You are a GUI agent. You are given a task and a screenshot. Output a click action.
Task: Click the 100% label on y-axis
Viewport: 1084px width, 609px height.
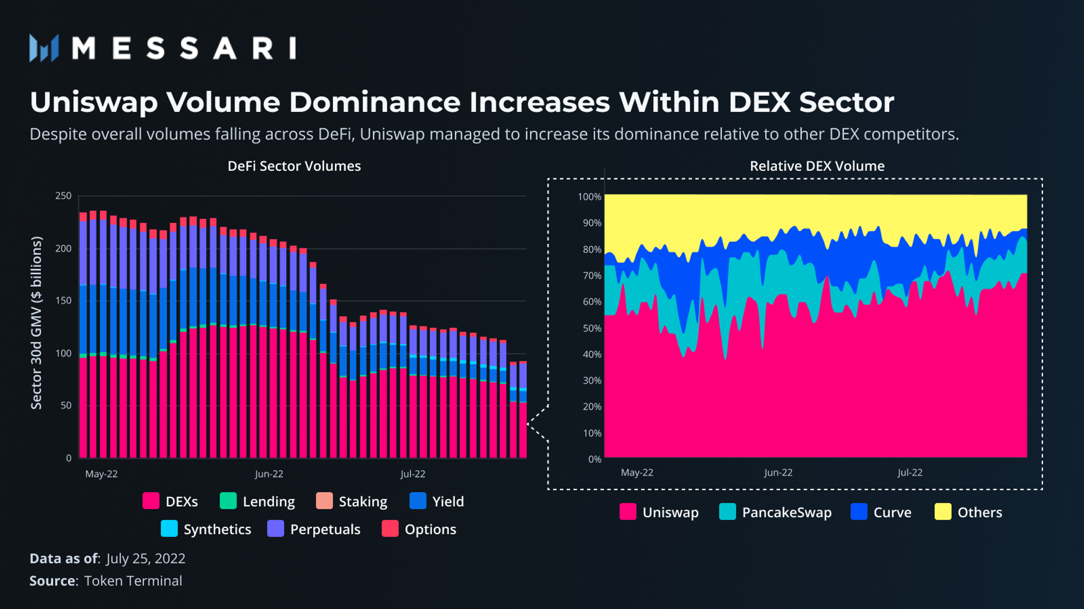pyautogui.click(x=589, y=197)
